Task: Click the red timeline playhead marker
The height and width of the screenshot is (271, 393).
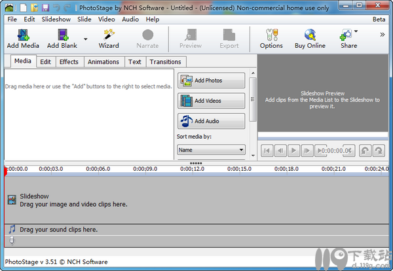Action: pos(5,172)
